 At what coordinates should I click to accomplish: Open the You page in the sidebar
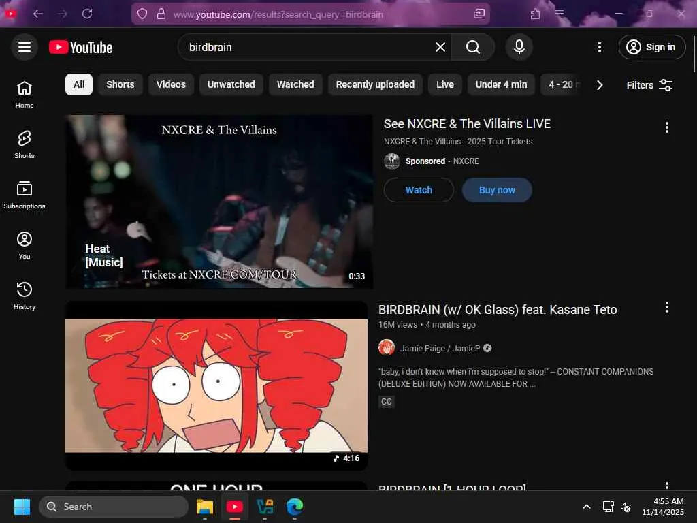(x=25, y=245)
